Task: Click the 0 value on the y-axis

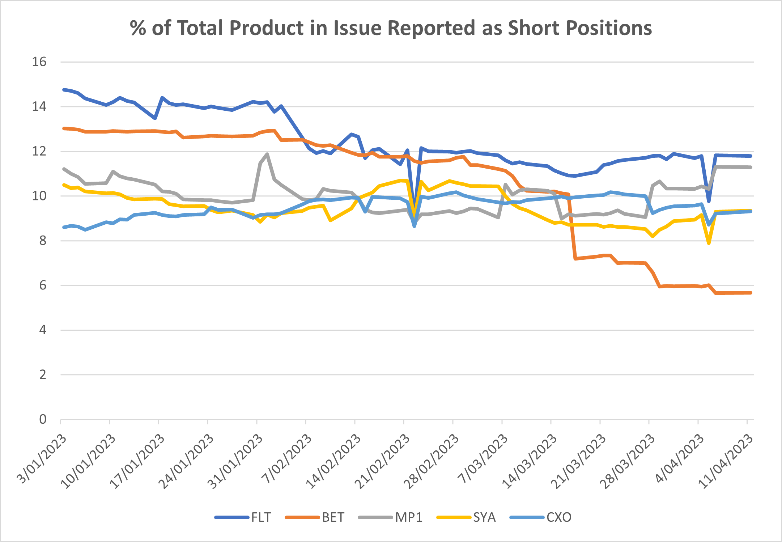Action: point(43,419)
